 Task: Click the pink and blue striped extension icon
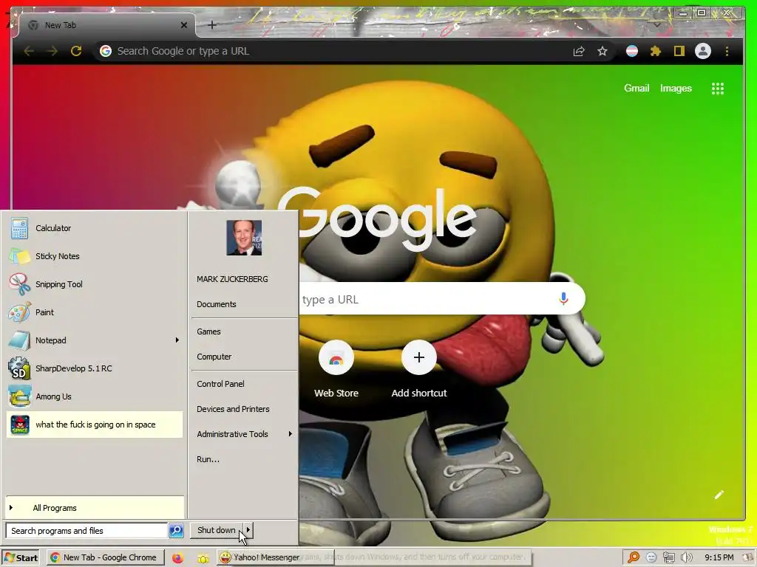coord(632,51)
